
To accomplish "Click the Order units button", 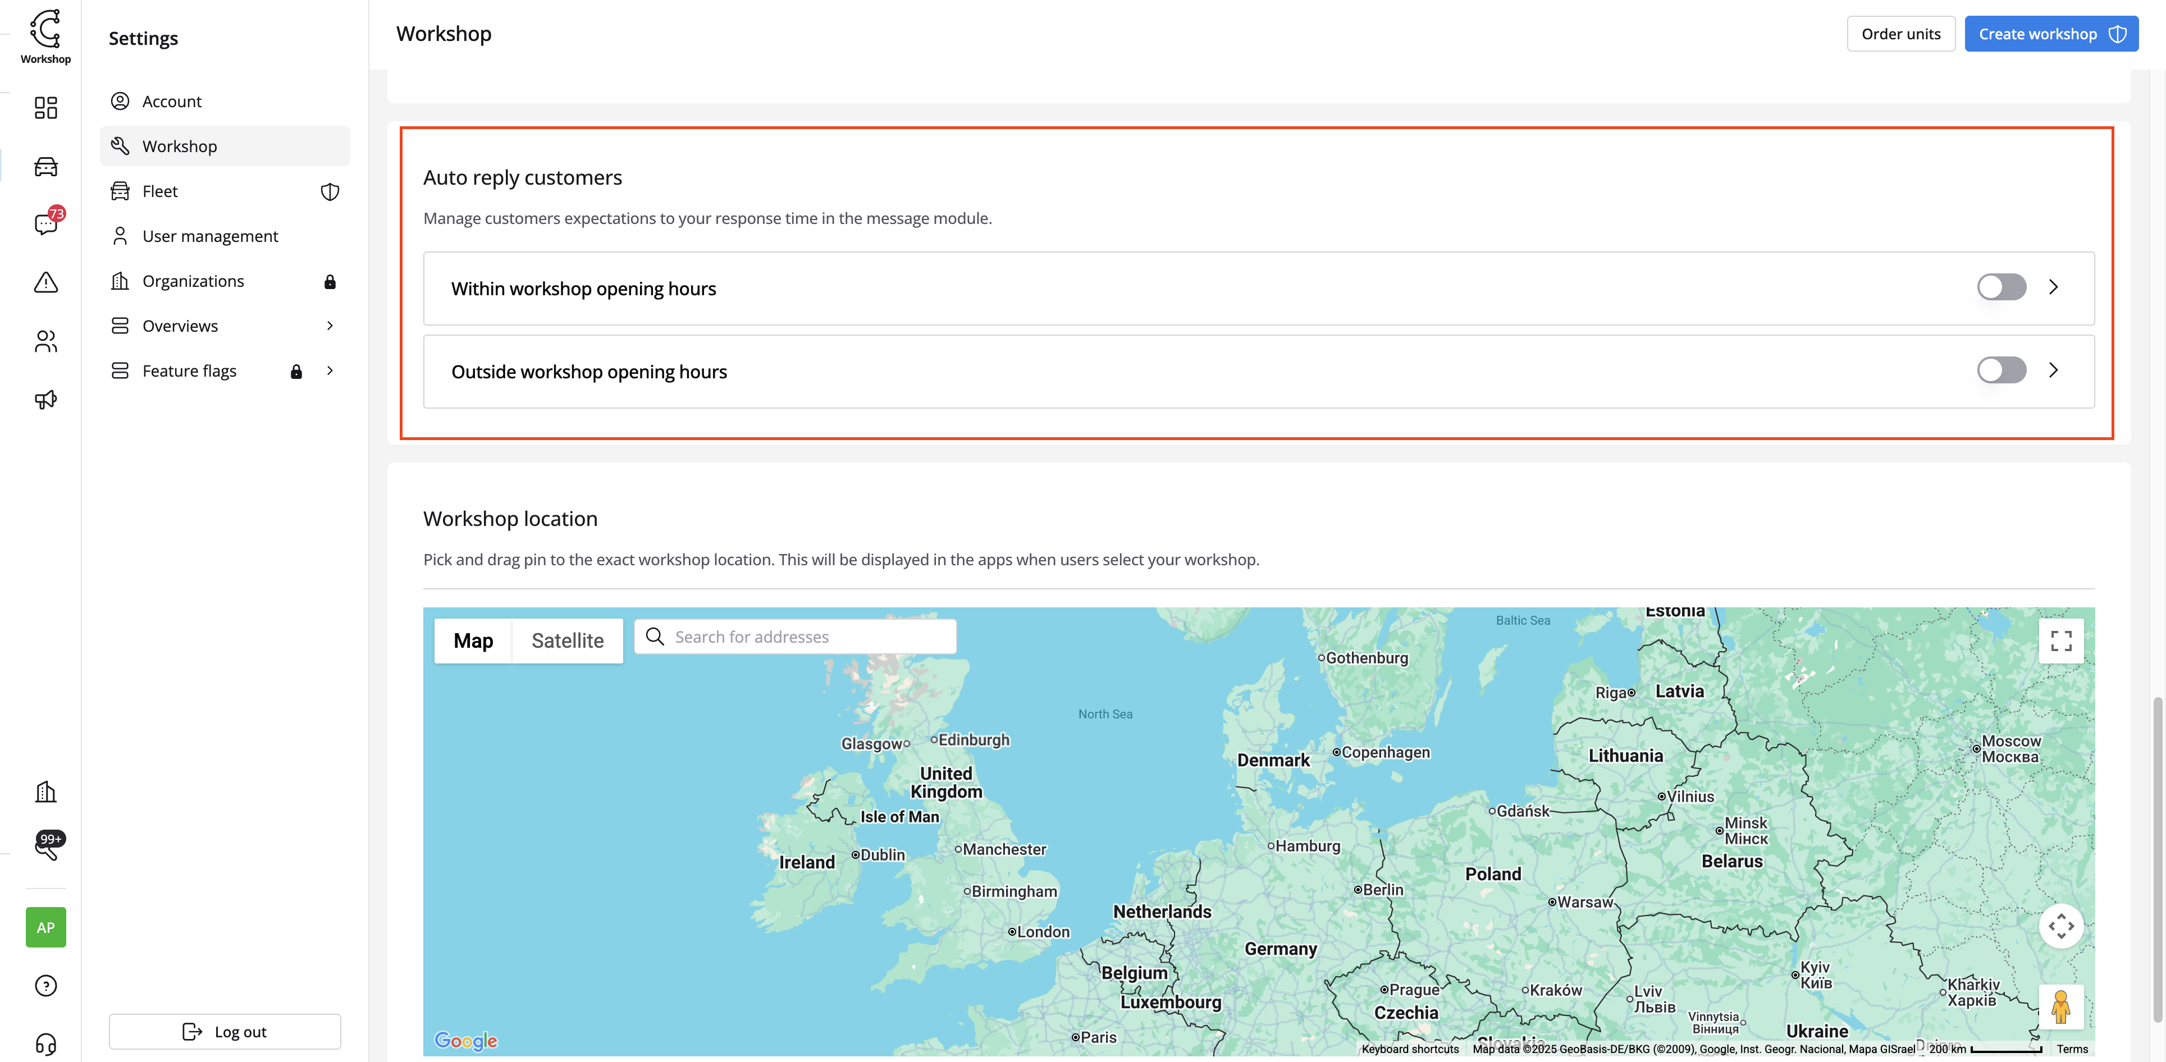I will 1900,34.
